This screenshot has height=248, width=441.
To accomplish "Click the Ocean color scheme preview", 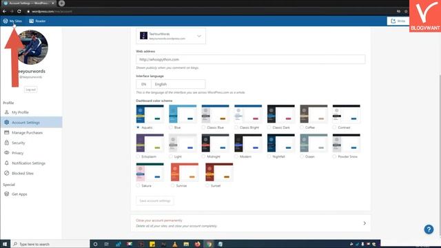I will click(x=314, y=143).
